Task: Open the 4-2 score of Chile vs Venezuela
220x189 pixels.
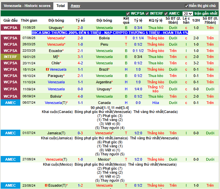Action: coord(80,63)
